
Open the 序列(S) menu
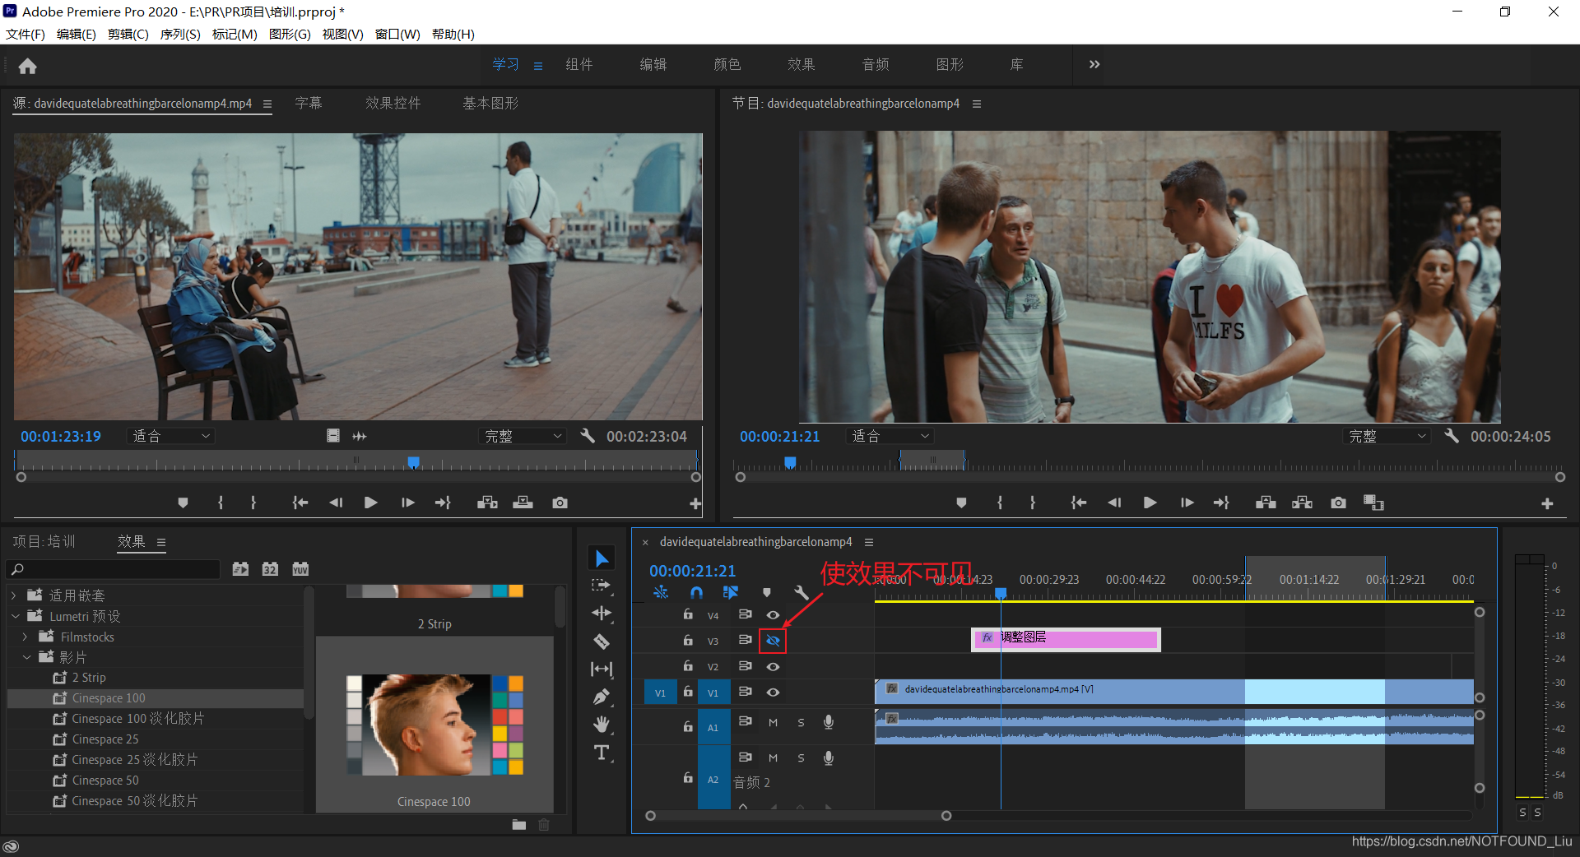coord(180,34)
